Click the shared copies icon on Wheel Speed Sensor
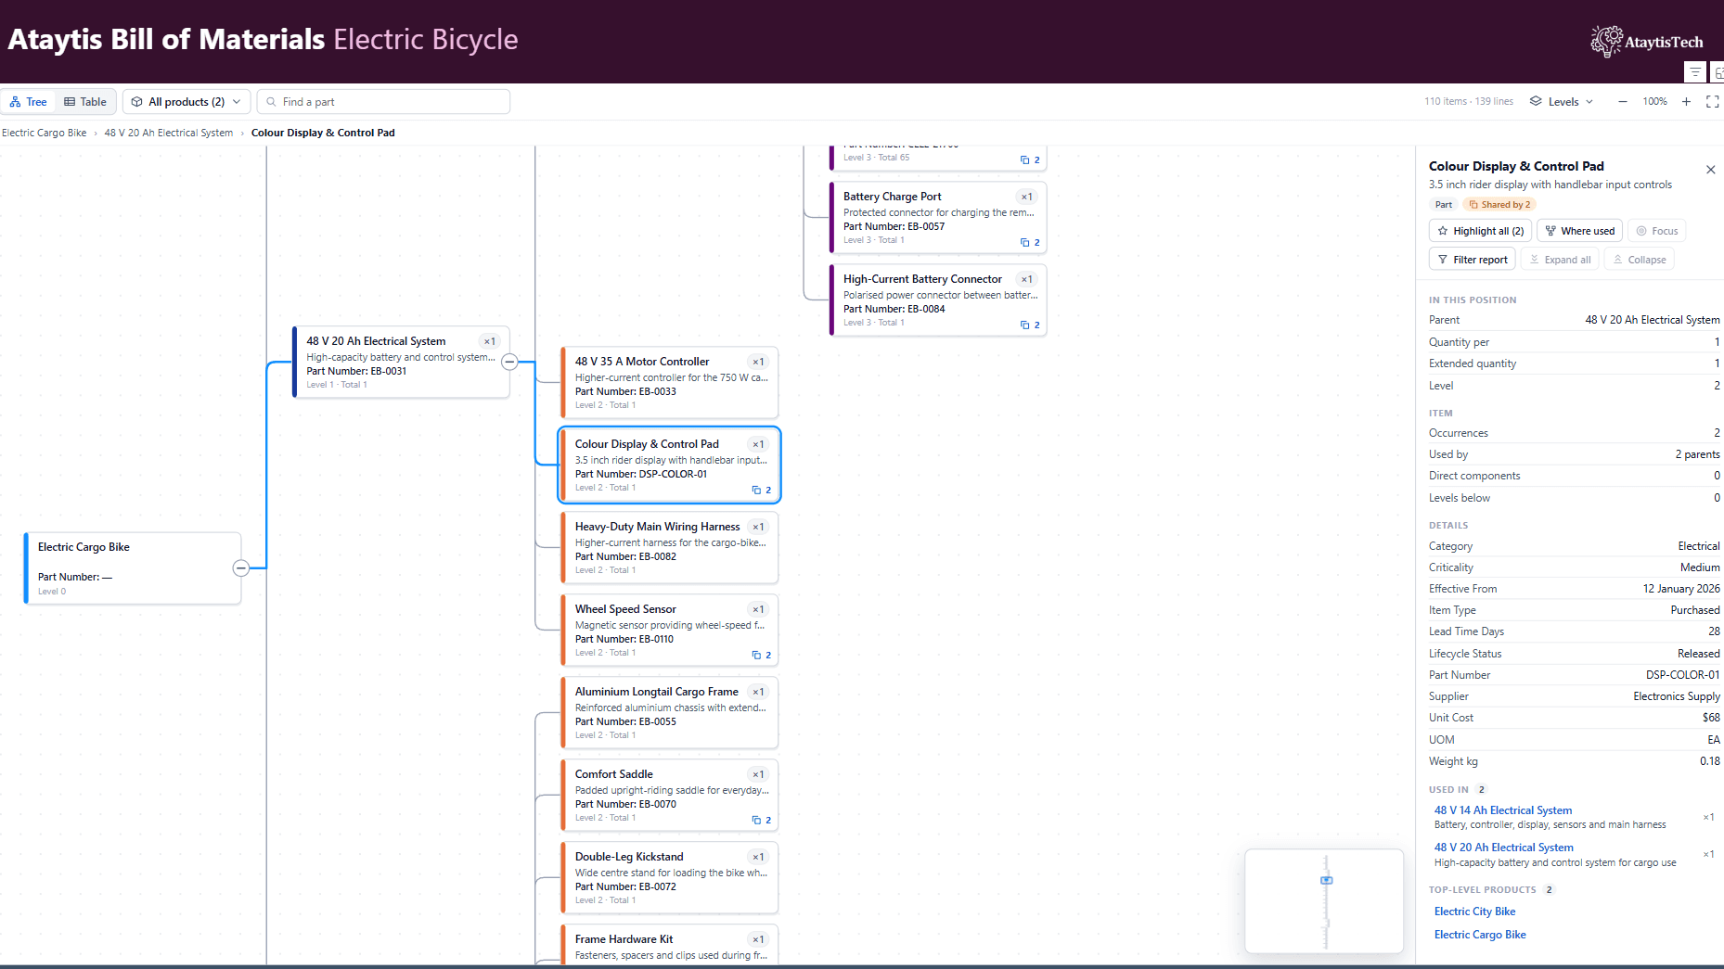Image resolution: width=1724 pixels, height=969 pixels. (761, 655)
